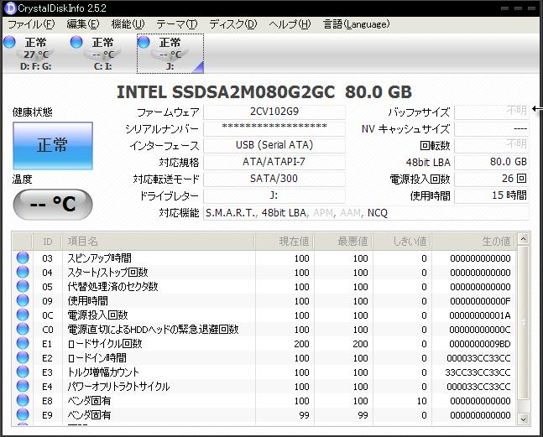Click the バッファサイズ value field
This screenshot has width=543, height=437.
492,112
